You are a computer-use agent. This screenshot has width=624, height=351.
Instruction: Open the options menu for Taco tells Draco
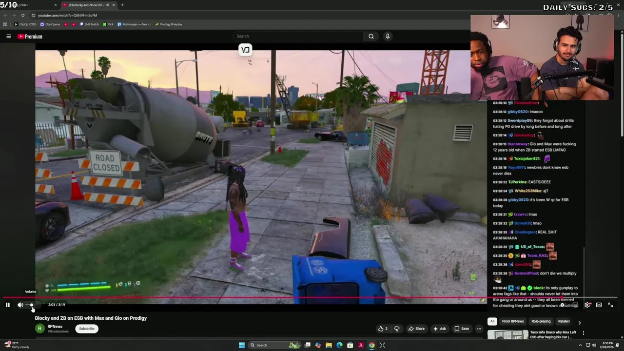[583, 333]
